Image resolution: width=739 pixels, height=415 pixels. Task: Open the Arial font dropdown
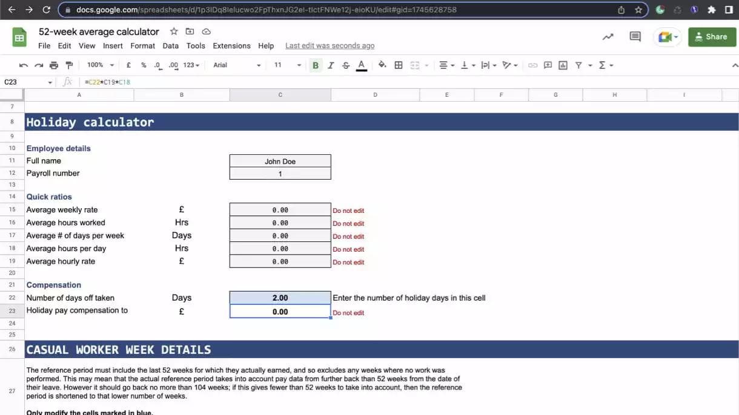point(237,65)
